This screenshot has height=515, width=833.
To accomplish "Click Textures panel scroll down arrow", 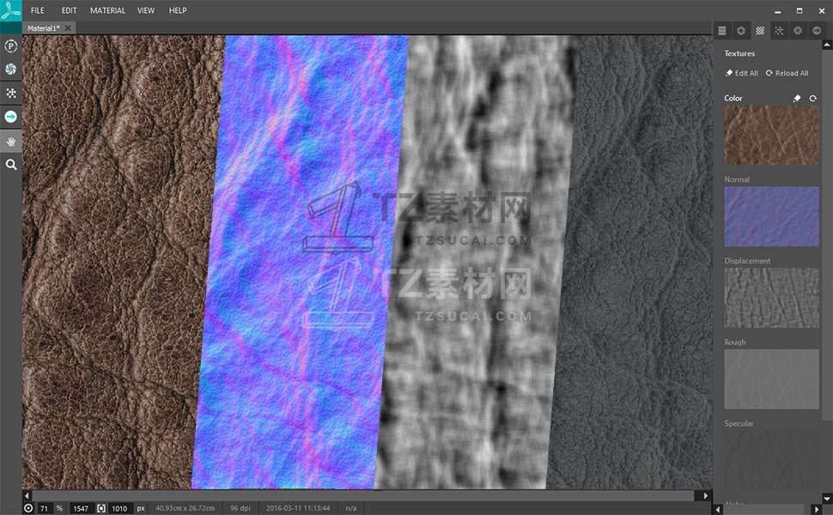I will point(827,499).
